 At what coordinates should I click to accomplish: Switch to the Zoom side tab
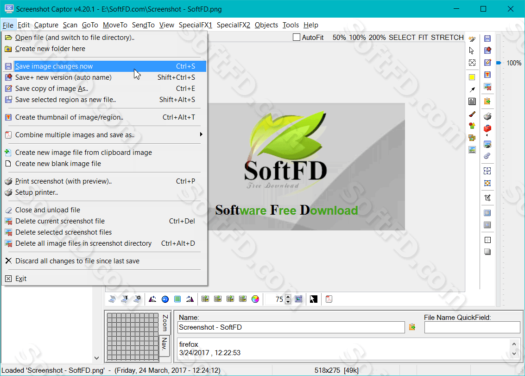coord(165,323)
